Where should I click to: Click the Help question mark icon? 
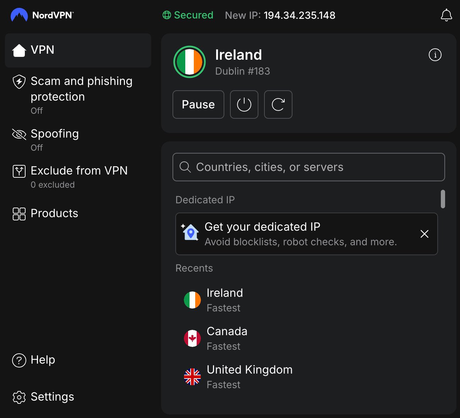(x=19, y=360)
